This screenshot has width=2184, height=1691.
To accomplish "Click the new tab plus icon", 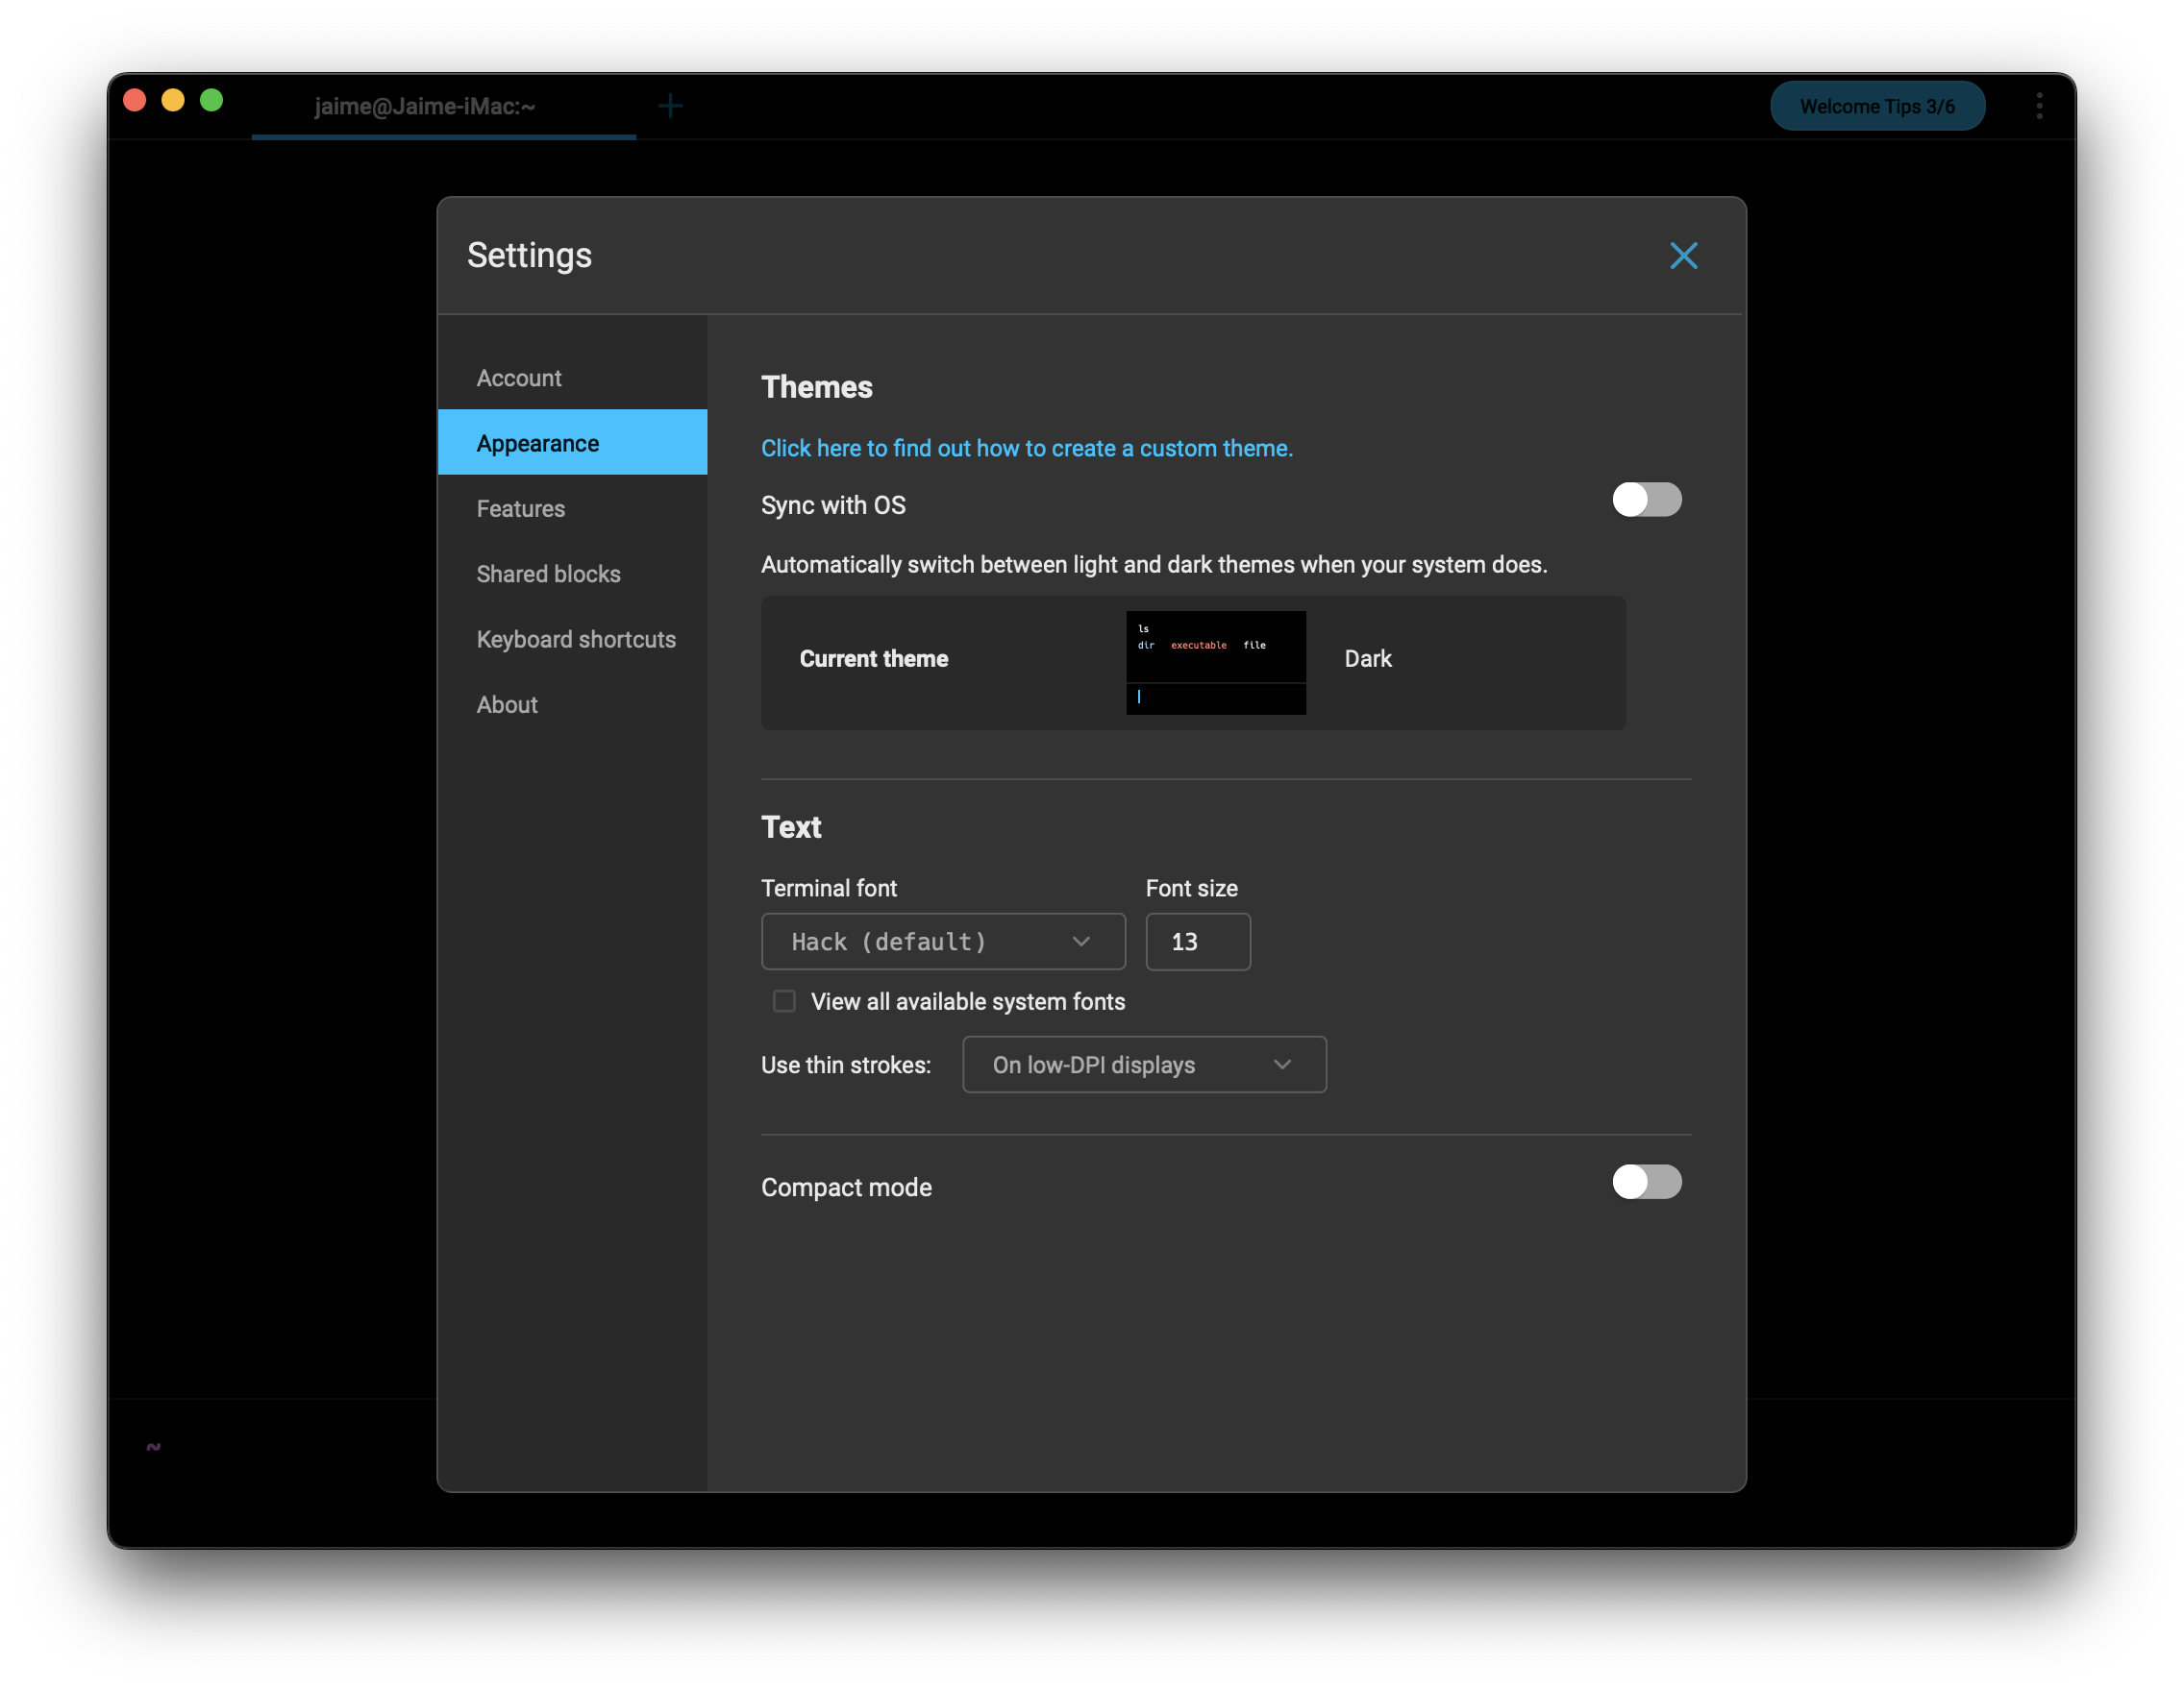I will [x=670, y=106].
